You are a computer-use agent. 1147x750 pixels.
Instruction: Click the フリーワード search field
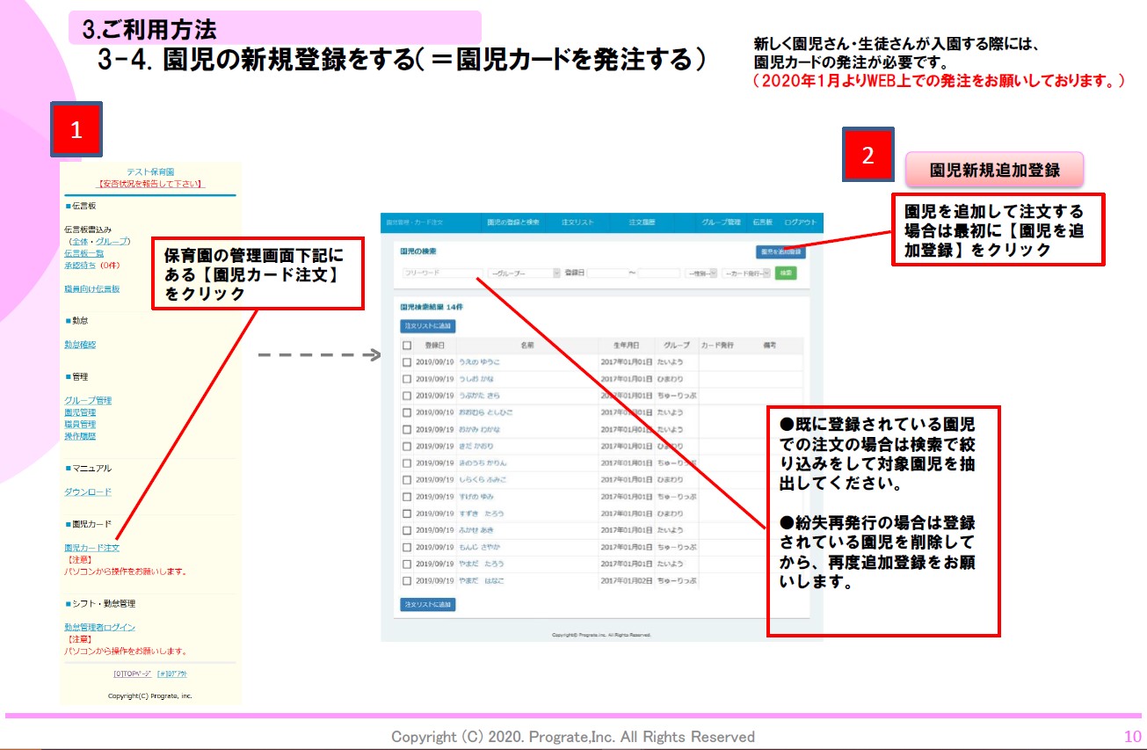click(442, 273)
